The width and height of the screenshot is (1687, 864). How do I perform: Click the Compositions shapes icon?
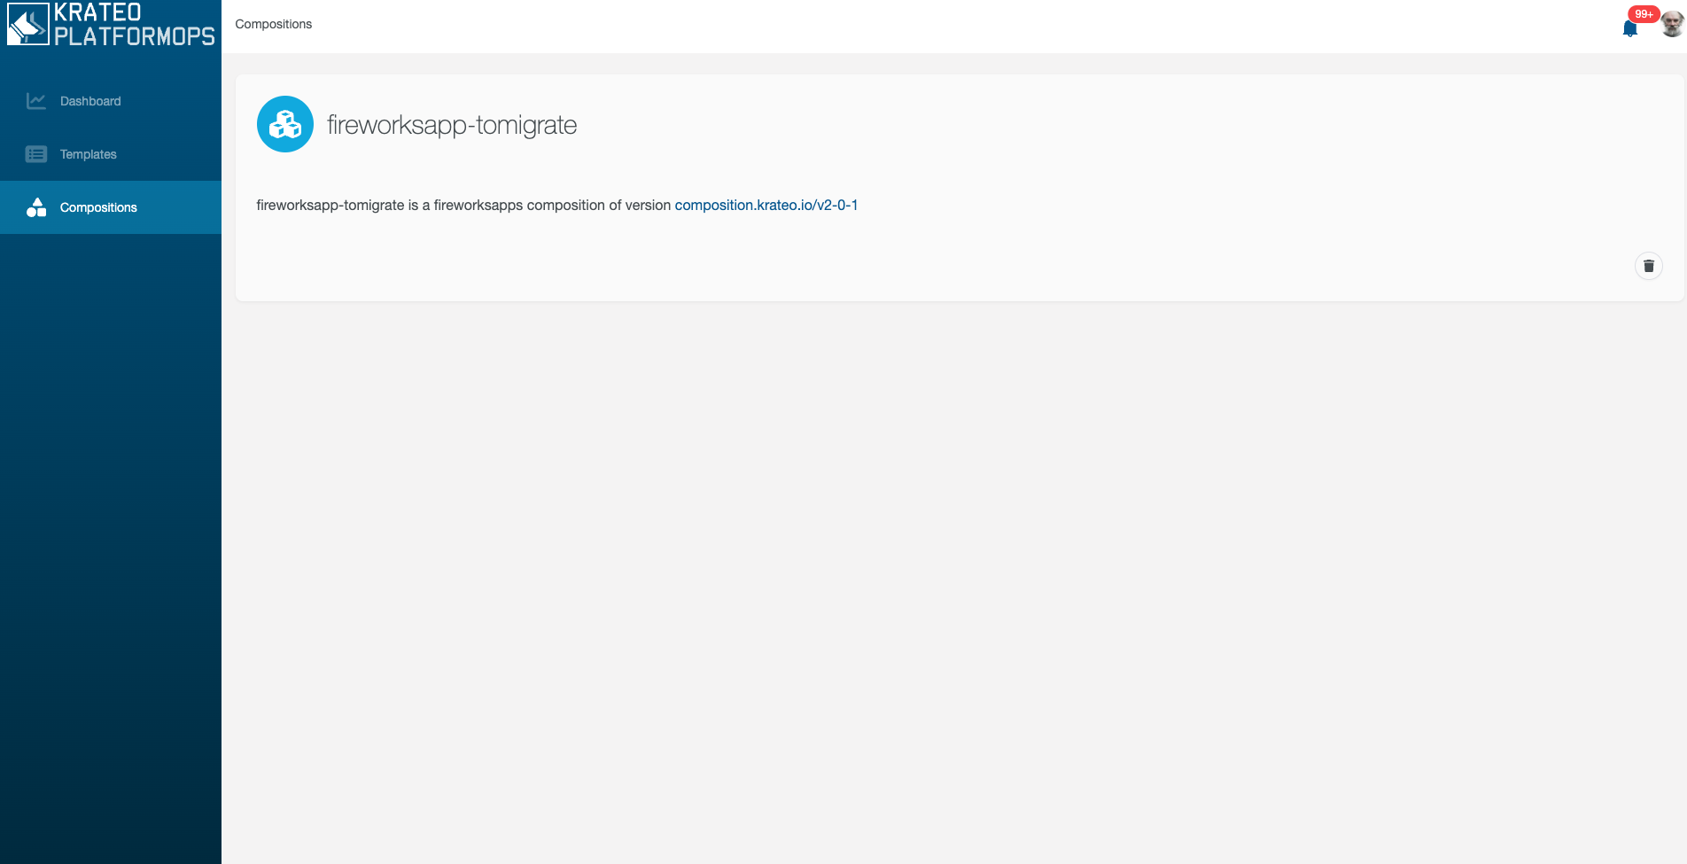point(36,207)
